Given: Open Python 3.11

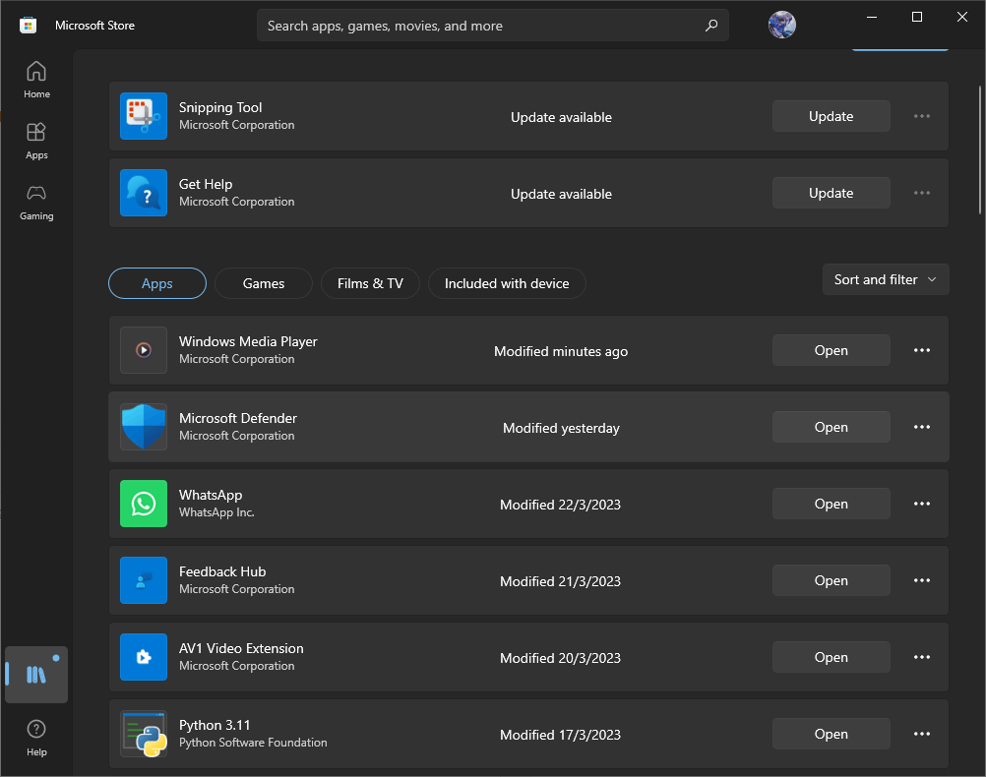Looking at the screenshot, I should (831, 734).
